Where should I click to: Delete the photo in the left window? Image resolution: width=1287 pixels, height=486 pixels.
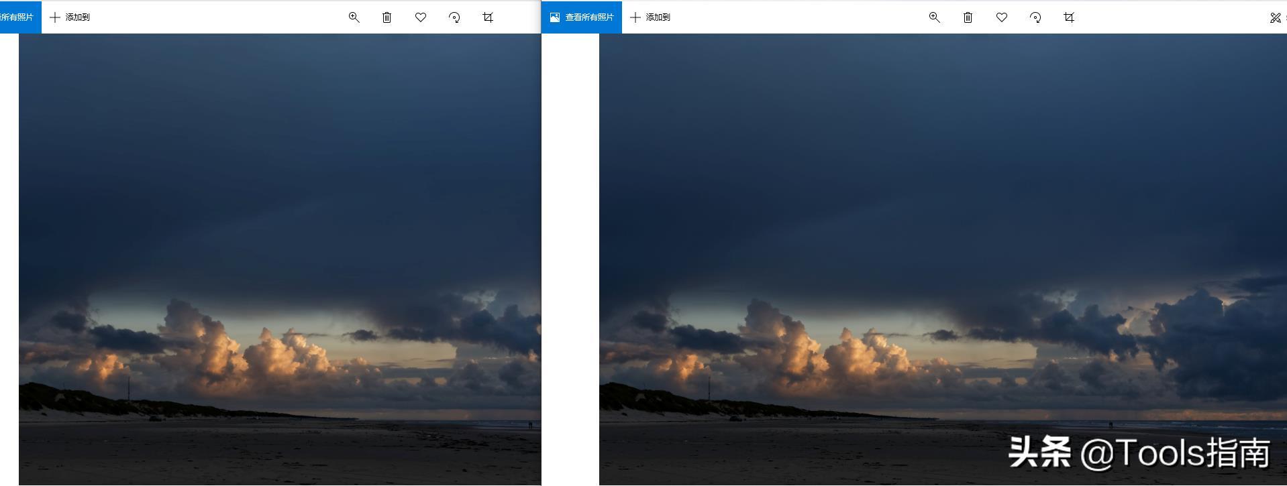coord(387,17)
